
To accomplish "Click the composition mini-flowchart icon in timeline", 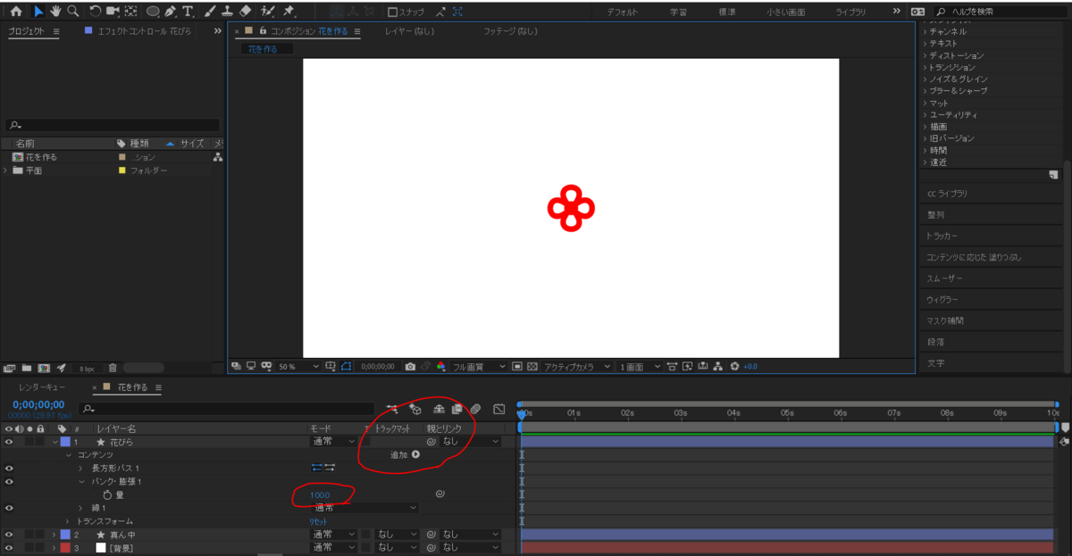I will (392, 409).
